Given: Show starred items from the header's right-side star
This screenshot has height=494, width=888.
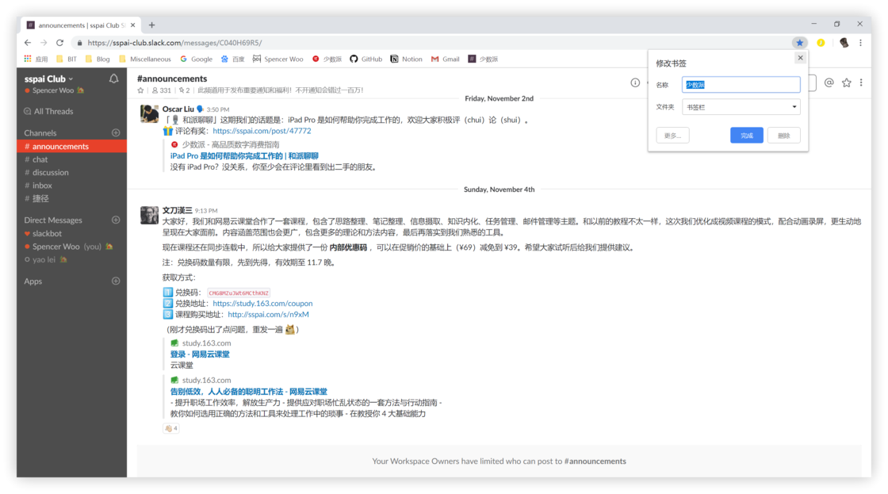Looking at the screenshot, I should (x=847, y=82).
